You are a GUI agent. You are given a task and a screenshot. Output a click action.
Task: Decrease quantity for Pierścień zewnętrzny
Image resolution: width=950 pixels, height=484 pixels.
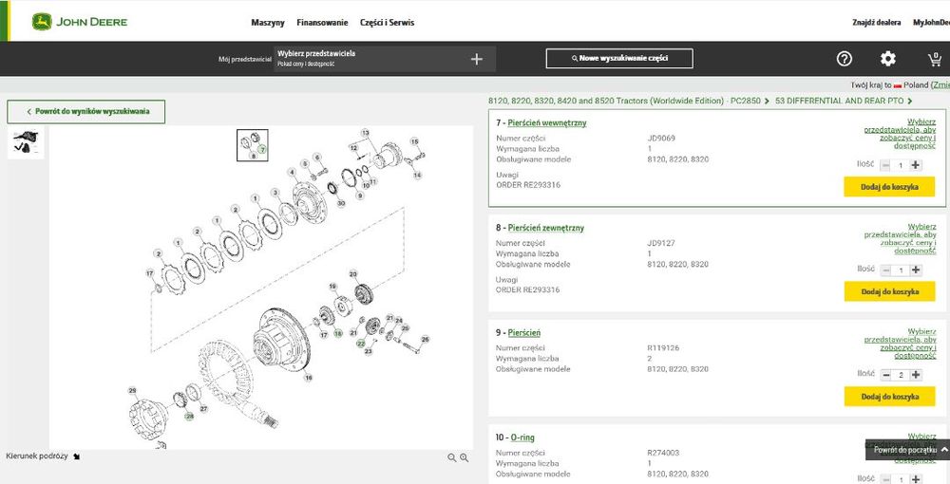coord(885,270)
